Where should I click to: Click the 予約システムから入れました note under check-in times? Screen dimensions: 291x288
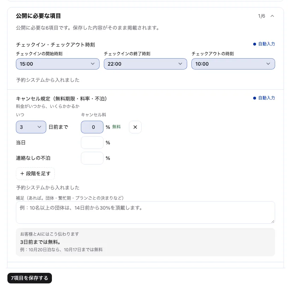(x=48, y=80)
